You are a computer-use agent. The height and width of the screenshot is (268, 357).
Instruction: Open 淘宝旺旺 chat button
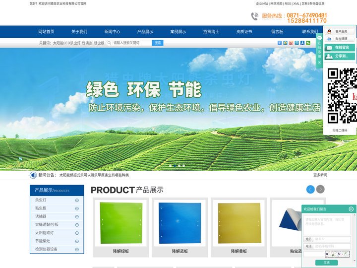click(340, 39)
